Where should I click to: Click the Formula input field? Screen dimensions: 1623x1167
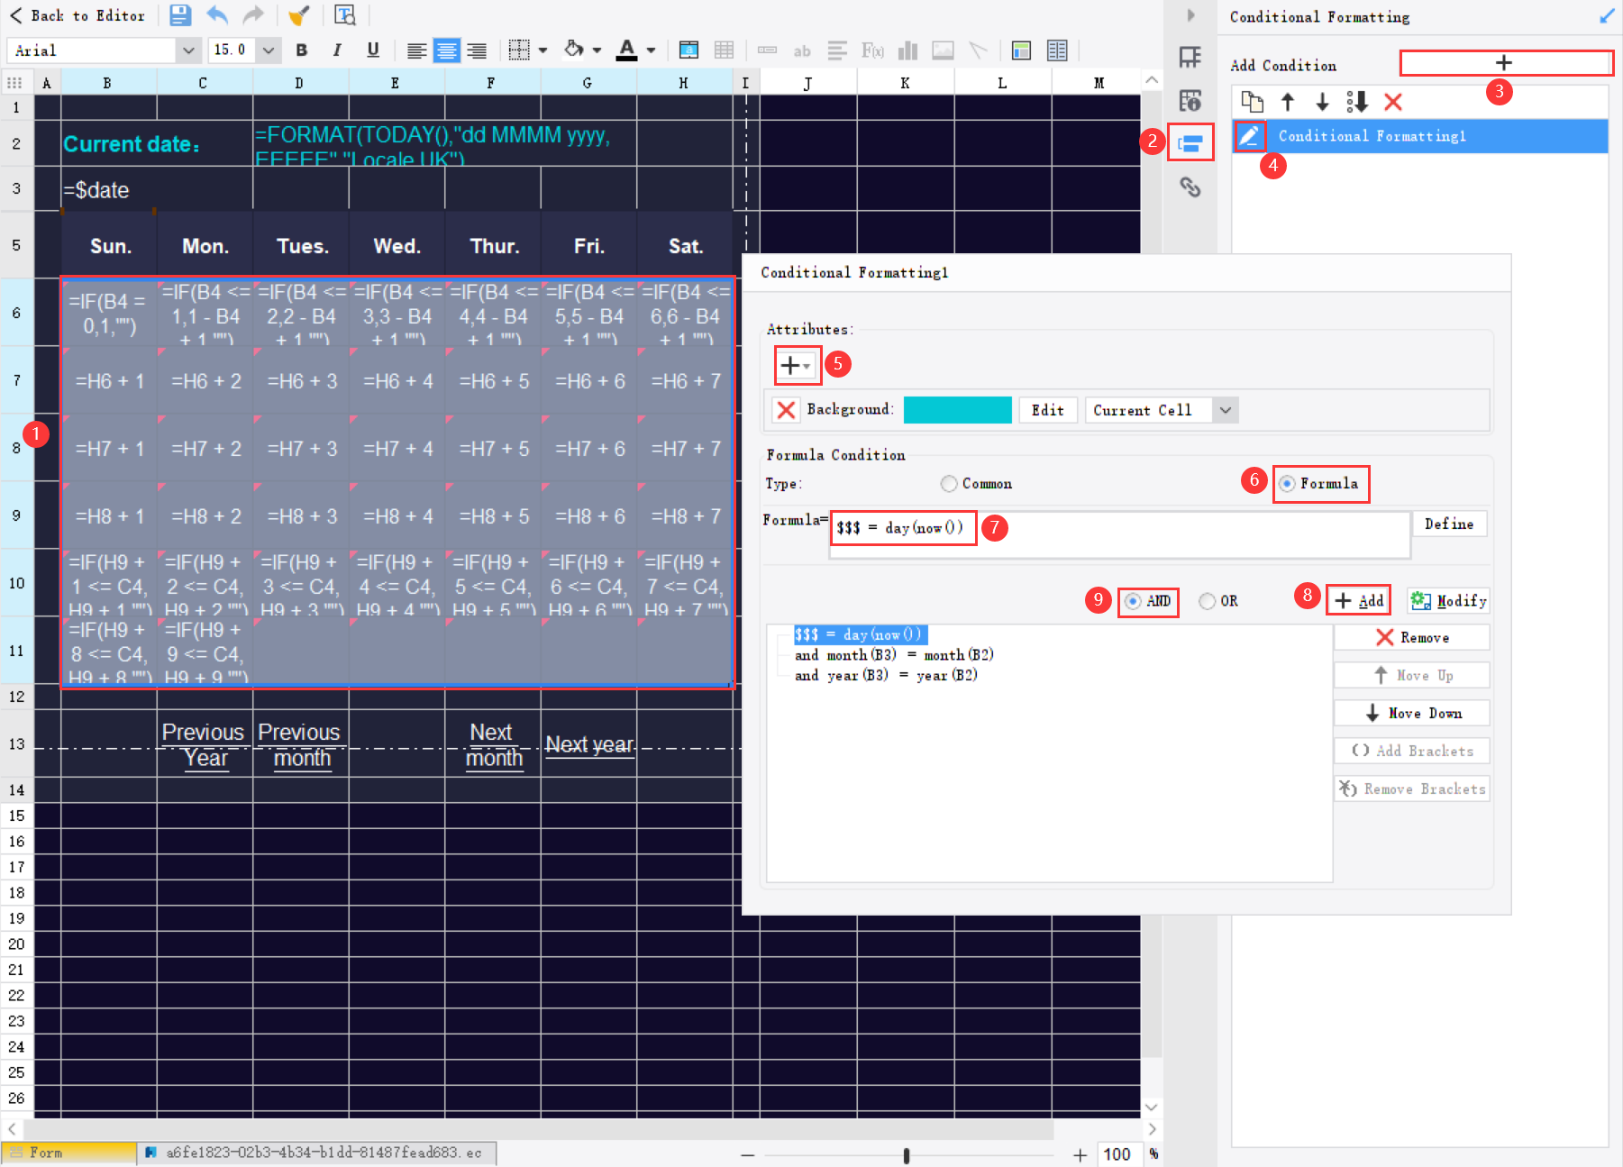click(1119, 535)
